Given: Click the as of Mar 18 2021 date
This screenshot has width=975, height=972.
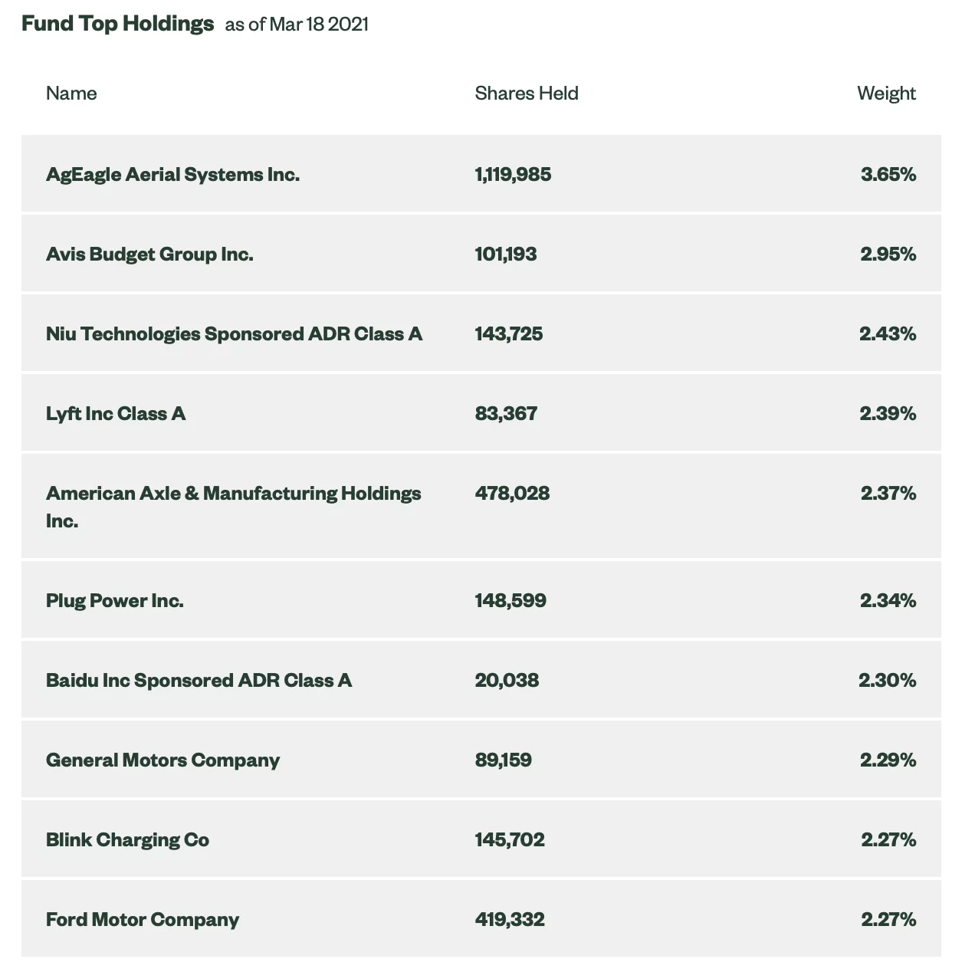Looking at the screenshot, I should [x=297, y=25].
